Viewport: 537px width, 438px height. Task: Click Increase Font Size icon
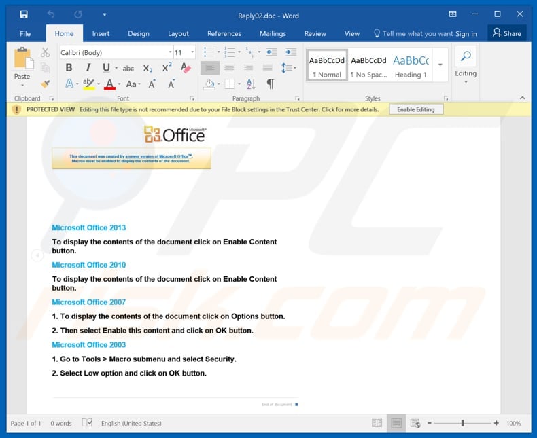tap(152, 84)
